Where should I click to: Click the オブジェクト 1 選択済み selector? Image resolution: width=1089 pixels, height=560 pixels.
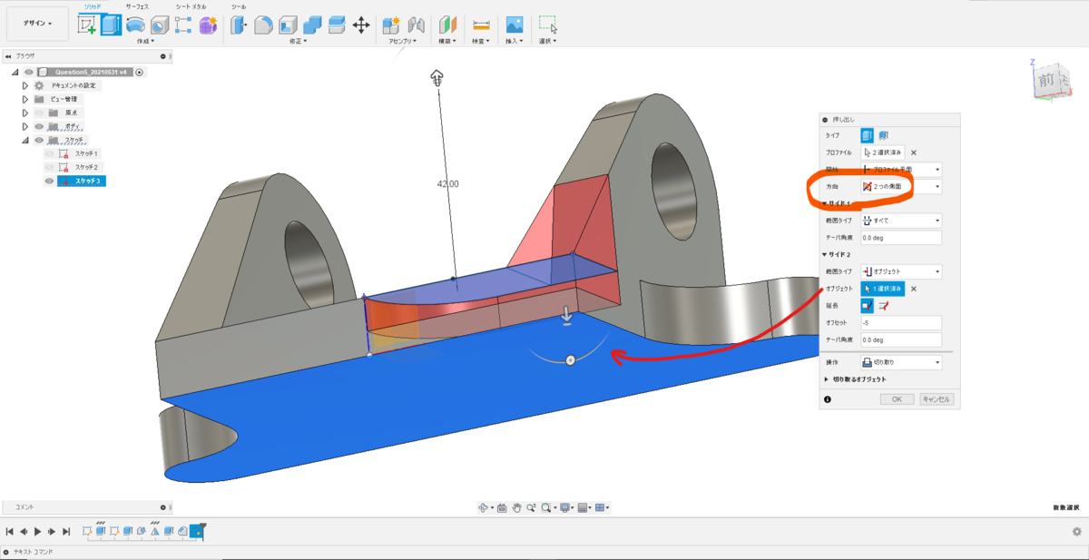point(882,289)
